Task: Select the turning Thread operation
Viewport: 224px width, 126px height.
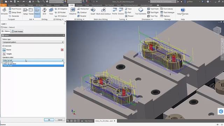Action: click(129, 16)
